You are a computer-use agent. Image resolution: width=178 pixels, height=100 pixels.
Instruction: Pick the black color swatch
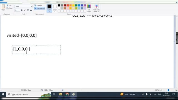pos(59,5)
